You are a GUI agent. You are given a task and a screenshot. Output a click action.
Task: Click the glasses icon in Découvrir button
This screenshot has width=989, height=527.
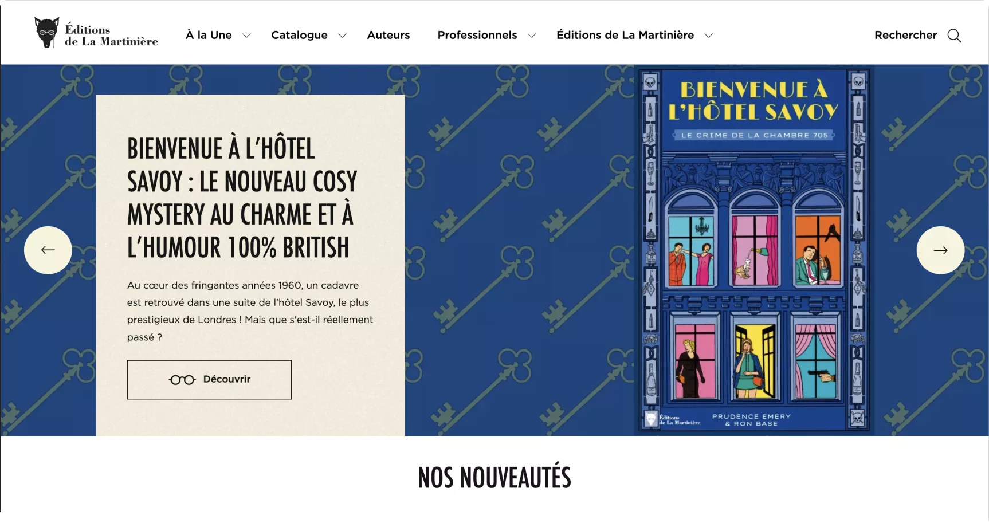coord(182,380)
